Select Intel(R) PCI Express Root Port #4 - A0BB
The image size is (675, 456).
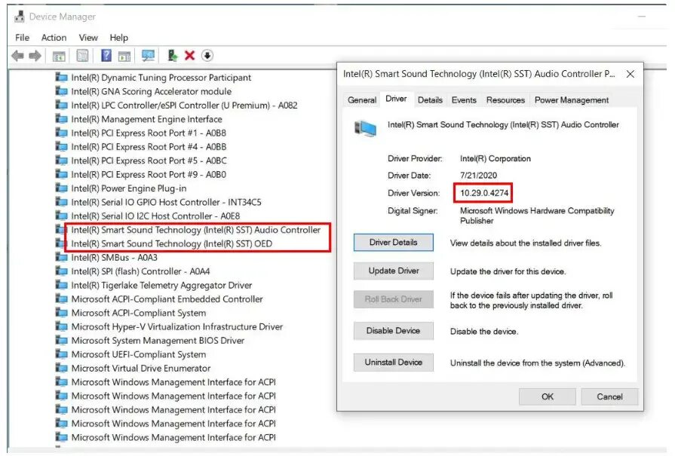tap(149, 147)
